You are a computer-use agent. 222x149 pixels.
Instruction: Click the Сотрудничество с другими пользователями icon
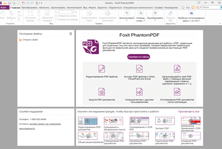click(x=139, y=92)
